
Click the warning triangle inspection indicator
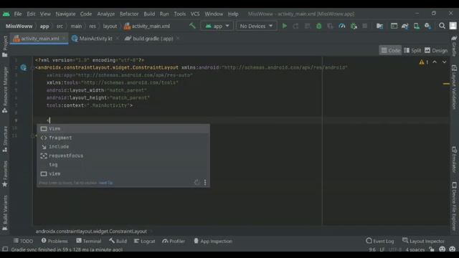click(422, 62)
